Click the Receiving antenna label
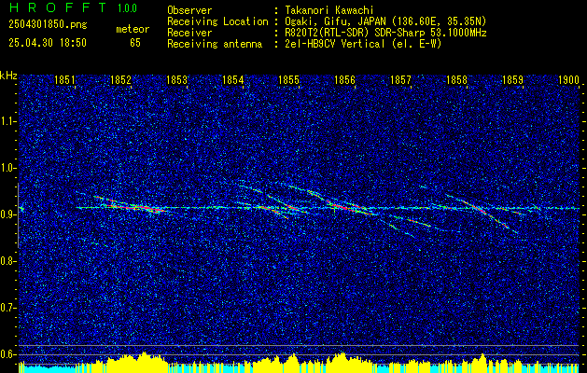 tap(215, 44)
